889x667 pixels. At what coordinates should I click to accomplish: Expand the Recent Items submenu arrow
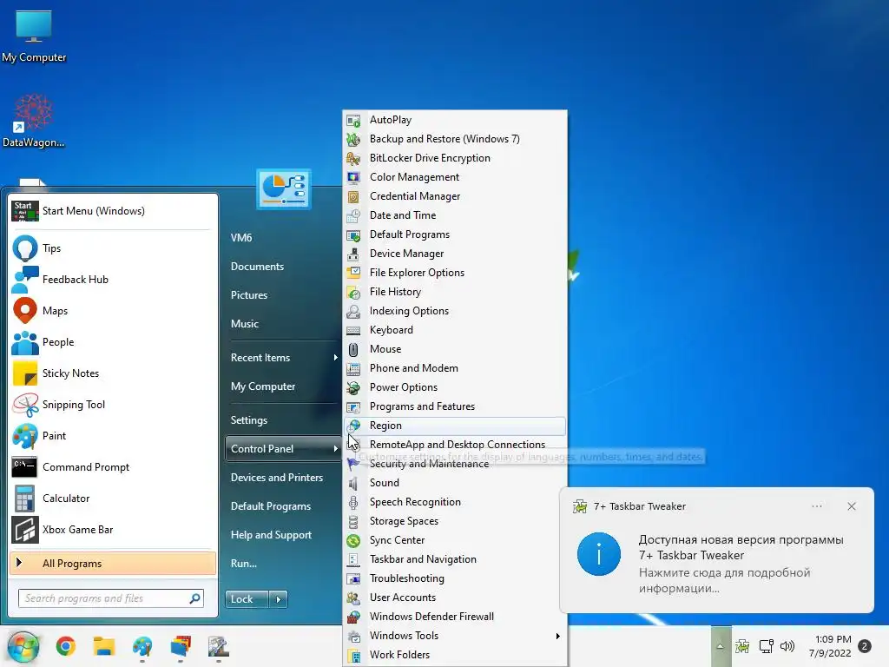(x=336, y=358)
